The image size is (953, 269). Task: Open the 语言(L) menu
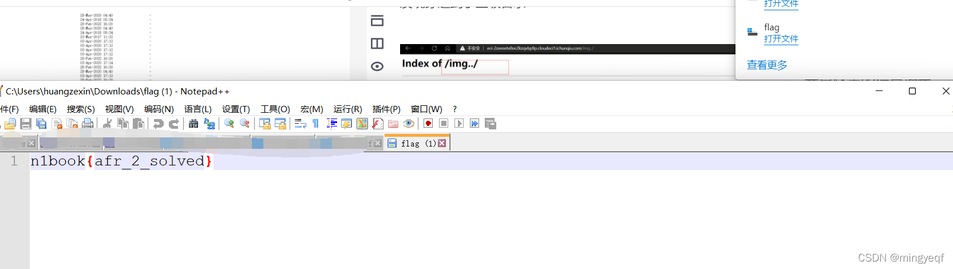pos(198,109)
